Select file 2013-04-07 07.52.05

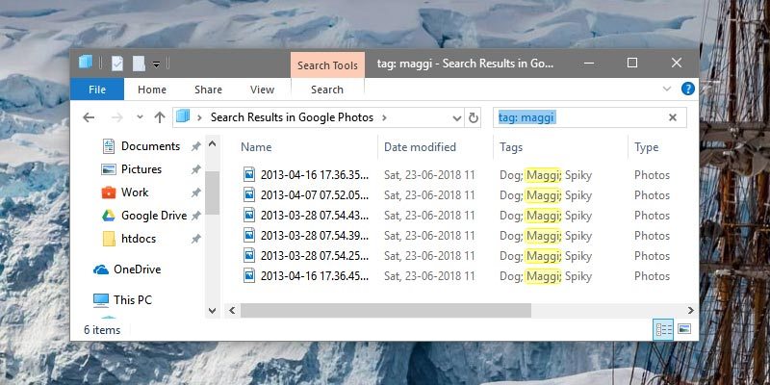(x=314, y=194)
